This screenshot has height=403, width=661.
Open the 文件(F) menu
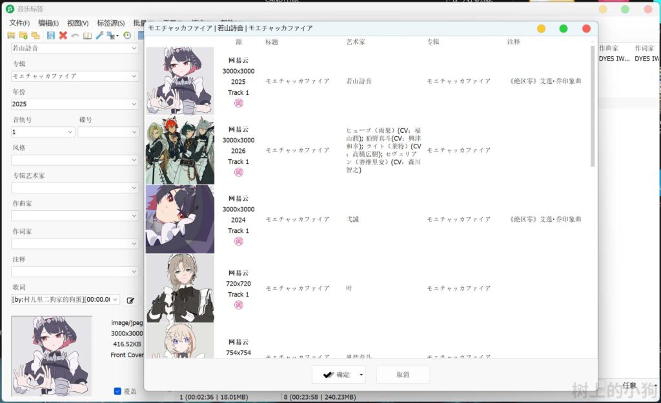coord(19,23)
